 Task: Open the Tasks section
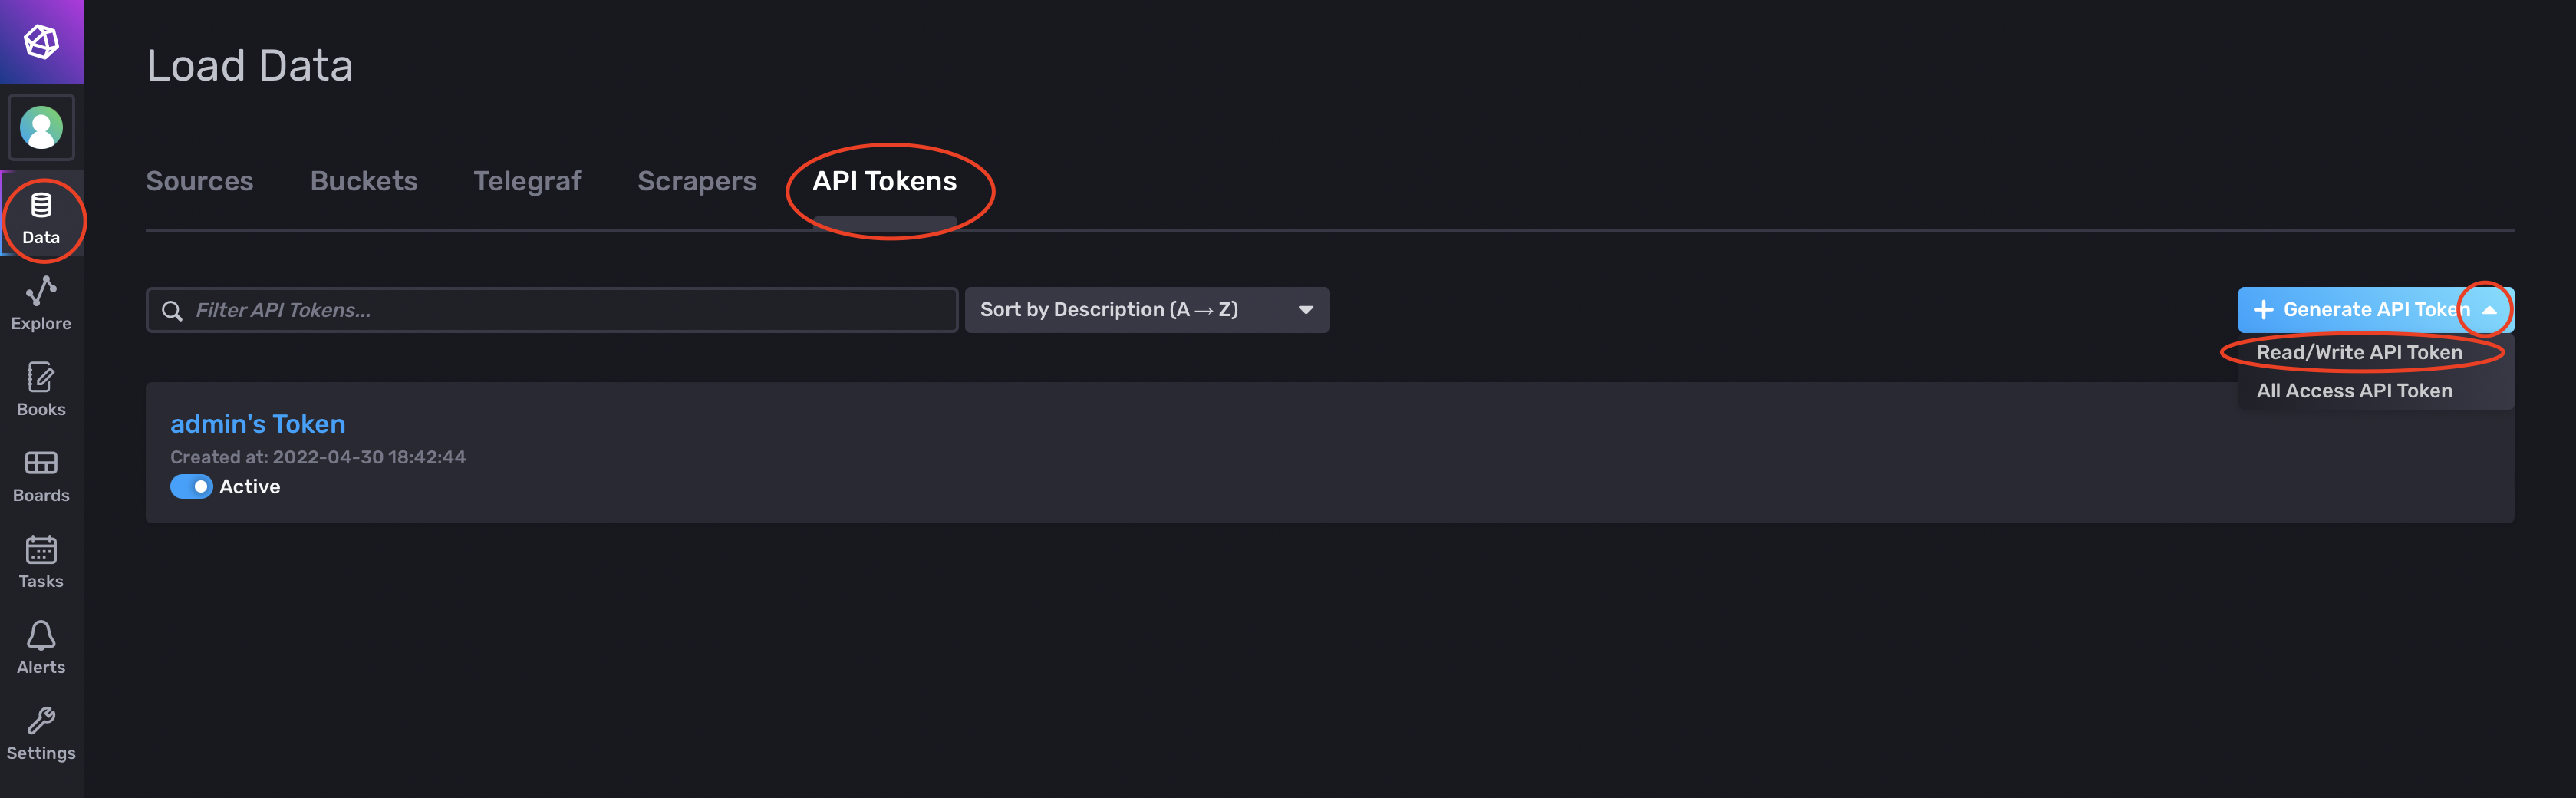point(41,562)
